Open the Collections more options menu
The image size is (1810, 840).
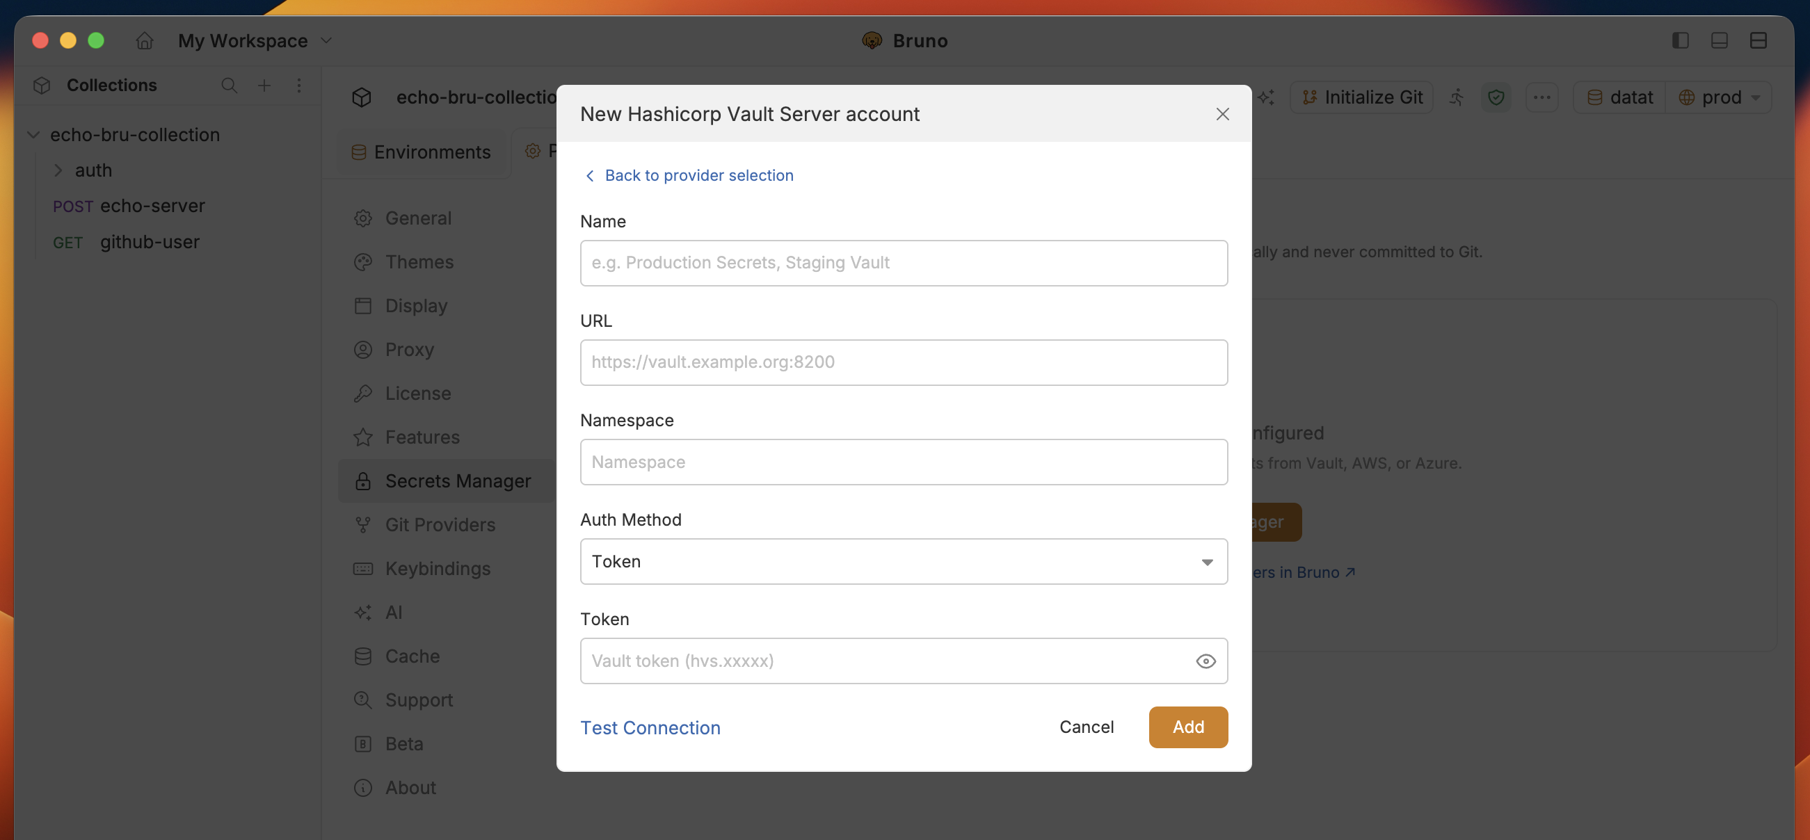(x=299, y=86)
